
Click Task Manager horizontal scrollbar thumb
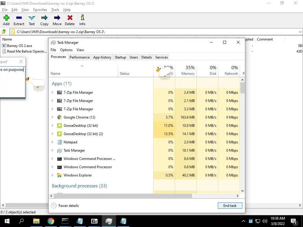[x=123, y=196]
